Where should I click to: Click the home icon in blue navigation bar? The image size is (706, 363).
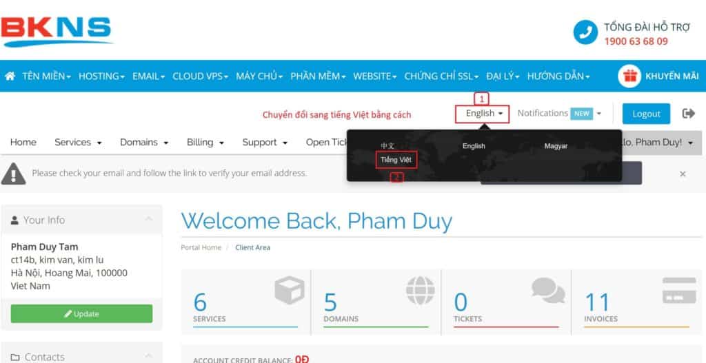click(10, 76)
